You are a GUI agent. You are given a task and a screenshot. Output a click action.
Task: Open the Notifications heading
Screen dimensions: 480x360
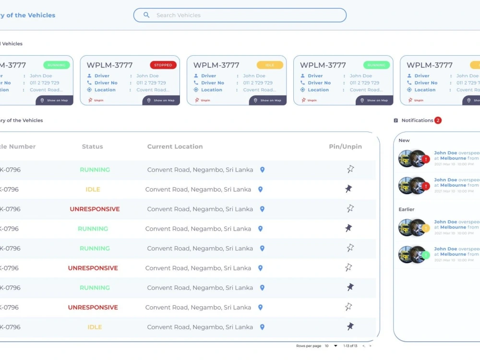pyautogui.click(x=417, y=120)
